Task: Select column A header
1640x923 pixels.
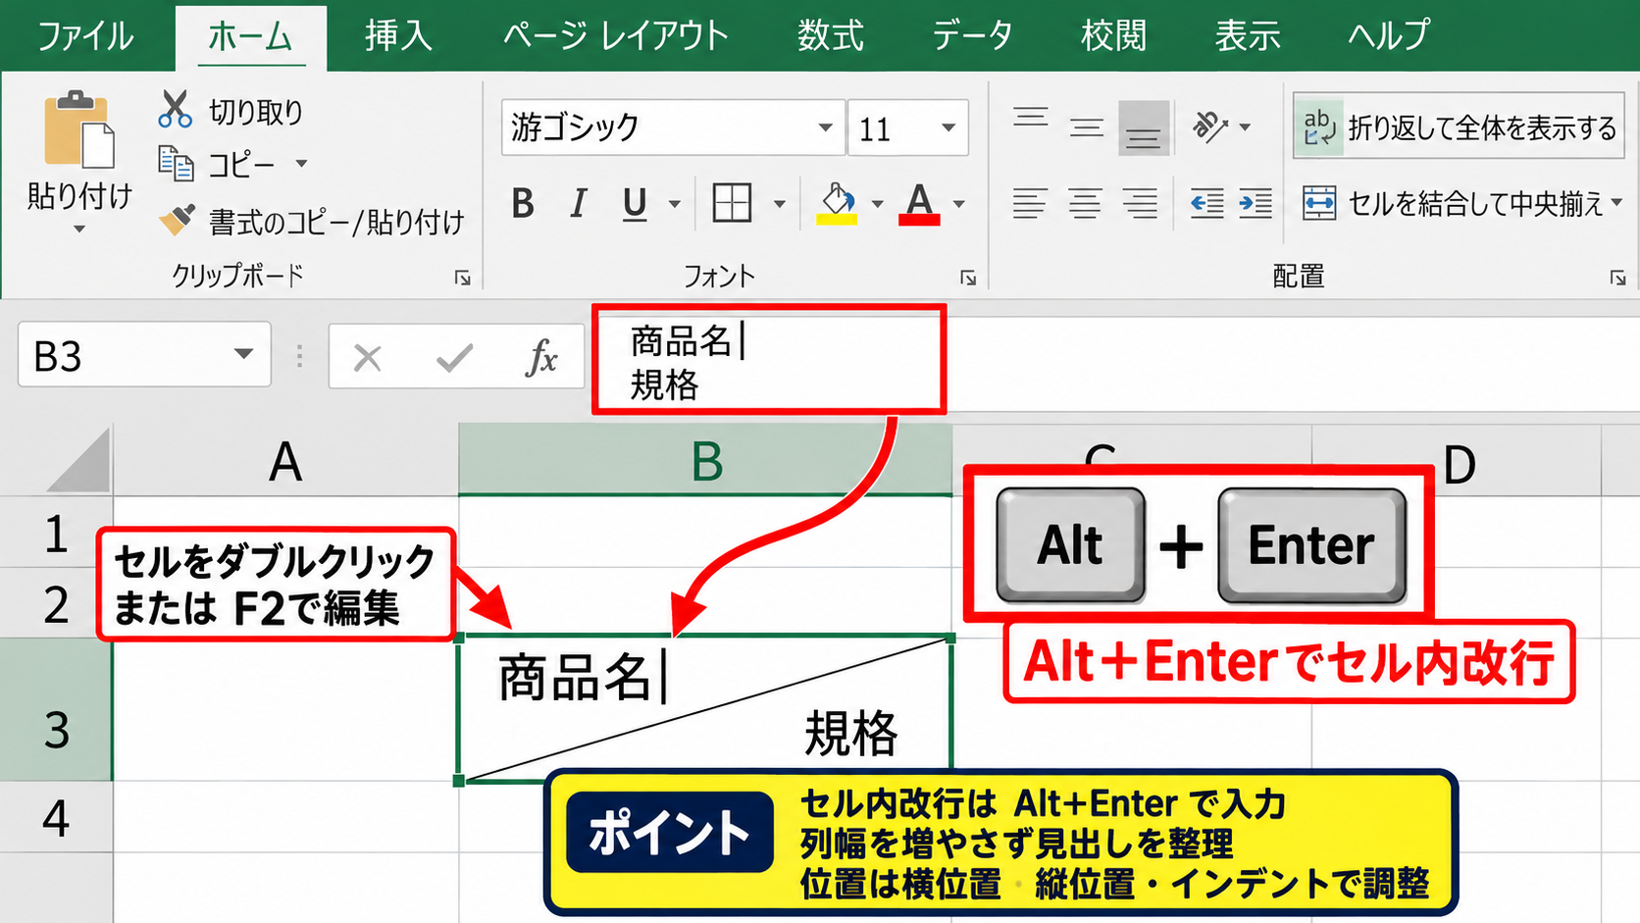Action: [x=285, y=461]
